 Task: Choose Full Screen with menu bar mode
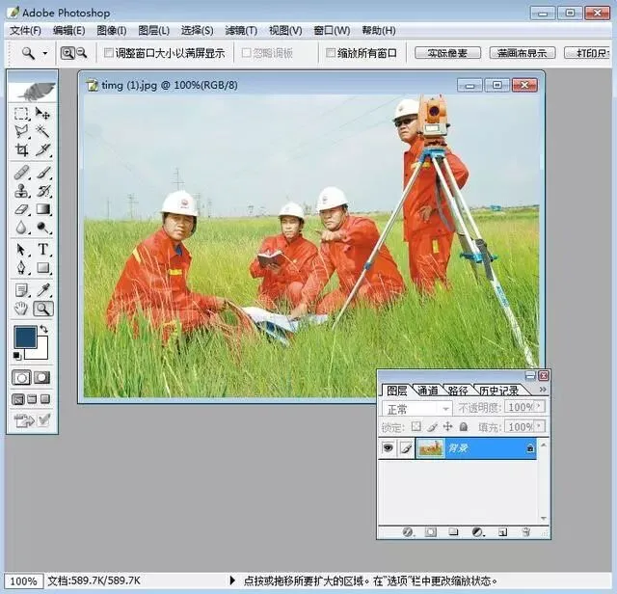coord(32,399)
